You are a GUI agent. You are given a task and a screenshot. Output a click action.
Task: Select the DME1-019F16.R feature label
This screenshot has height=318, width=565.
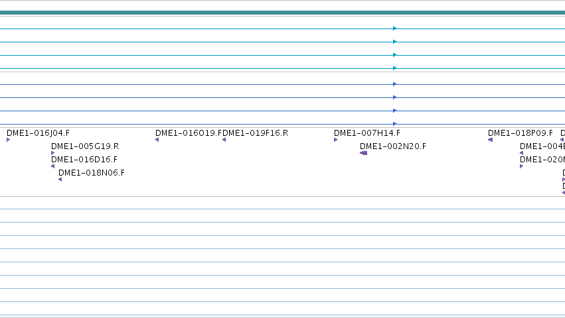coord(256,133)
